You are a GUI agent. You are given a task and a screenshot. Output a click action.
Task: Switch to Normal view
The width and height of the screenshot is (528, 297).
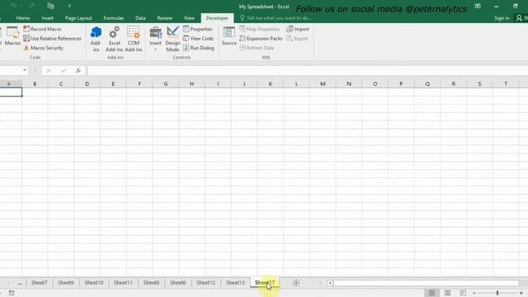(431, 293)
